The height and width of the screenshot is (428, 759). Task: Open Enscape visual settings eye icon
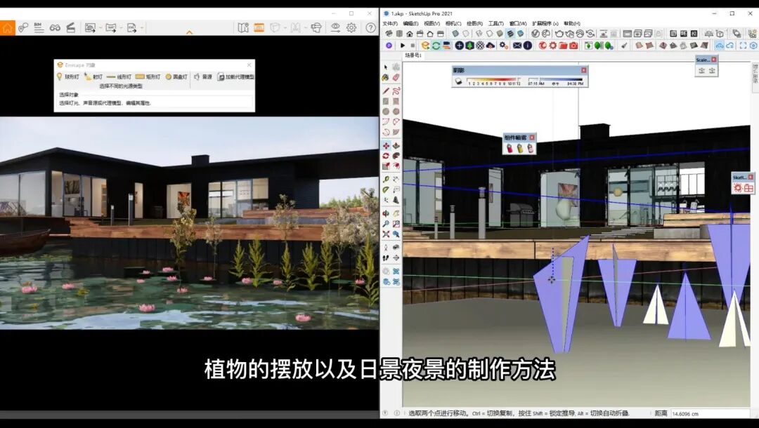tap(335, 27)
